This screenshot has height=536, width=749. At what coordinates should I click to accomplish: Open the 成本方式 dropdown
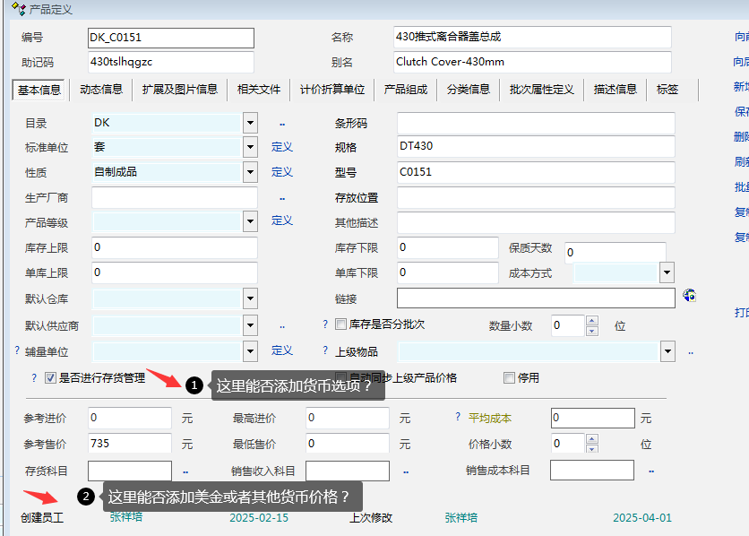(x=667, y=272)
